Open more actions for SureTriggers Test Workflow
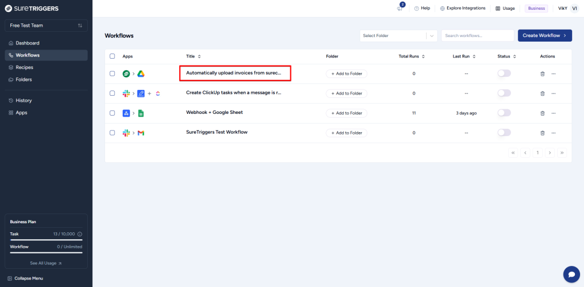 tap(553, 133)
